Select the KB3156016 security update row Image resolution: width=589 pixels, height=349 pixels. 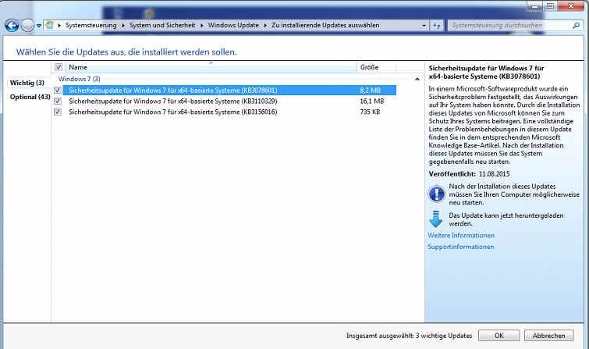click(229, 112)
